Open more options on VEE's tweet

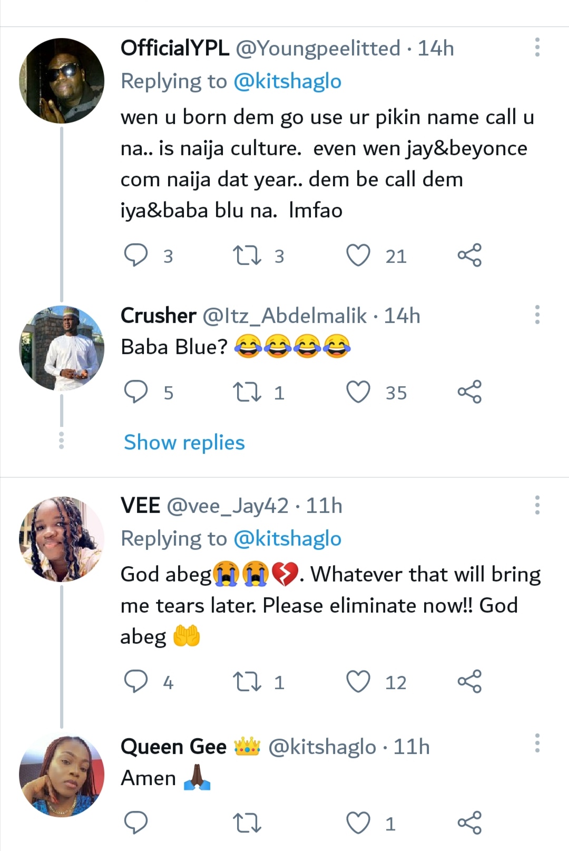coord(537,505)
